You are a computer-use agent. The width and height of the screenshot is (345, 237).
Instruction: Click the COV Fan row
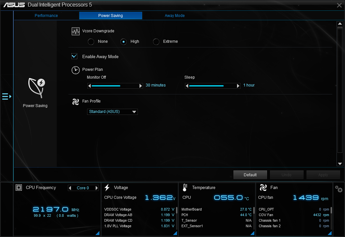point(294,215)
